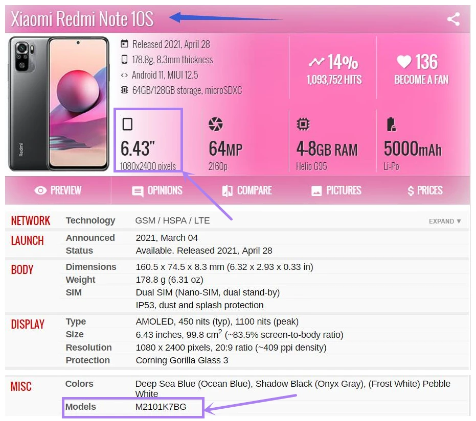Open the Preview tab

(x=58, y=190)
